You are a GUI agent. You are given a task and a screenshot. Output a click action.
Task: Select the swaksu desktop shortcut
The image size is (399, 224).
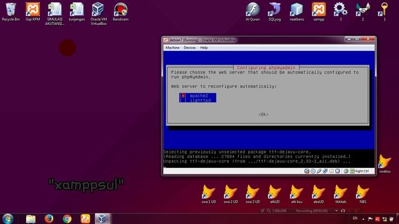(x=385, y=164)
